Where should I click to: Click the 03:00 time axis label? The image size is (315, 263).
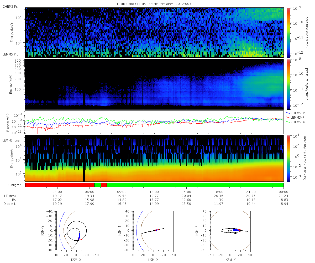[x=57, y=192]
